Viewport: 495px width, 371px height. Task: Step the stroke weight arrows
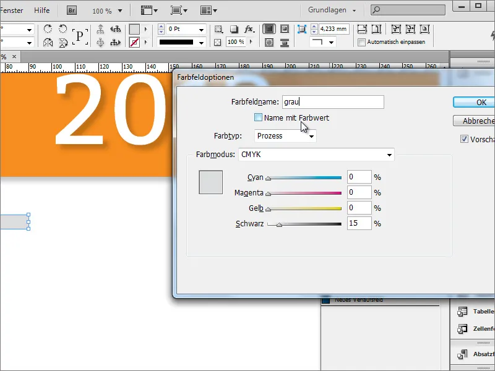click(x=161, y=29)
